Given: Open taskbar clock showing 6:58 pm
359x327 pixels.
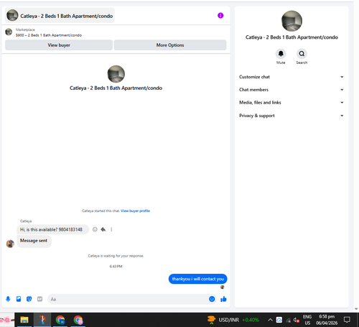Looking at the screenshot, I should click(327, 320).
